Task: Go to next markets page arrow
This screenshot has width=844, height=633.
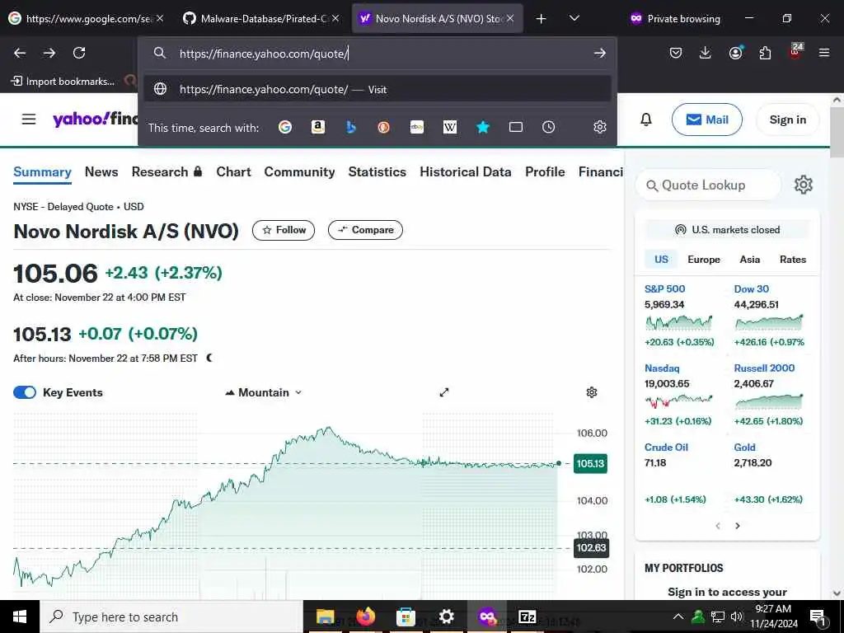Action: (x=738, y=526)
